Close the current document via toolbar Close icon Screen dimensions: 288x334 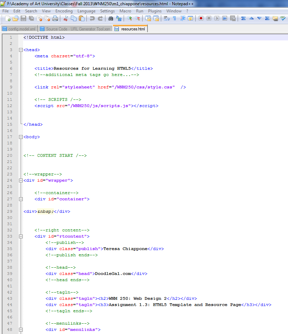[40, 19]
